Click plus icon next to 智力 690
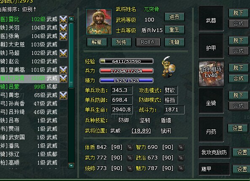This screenshot has height=181, width=250. pos(181,147)
